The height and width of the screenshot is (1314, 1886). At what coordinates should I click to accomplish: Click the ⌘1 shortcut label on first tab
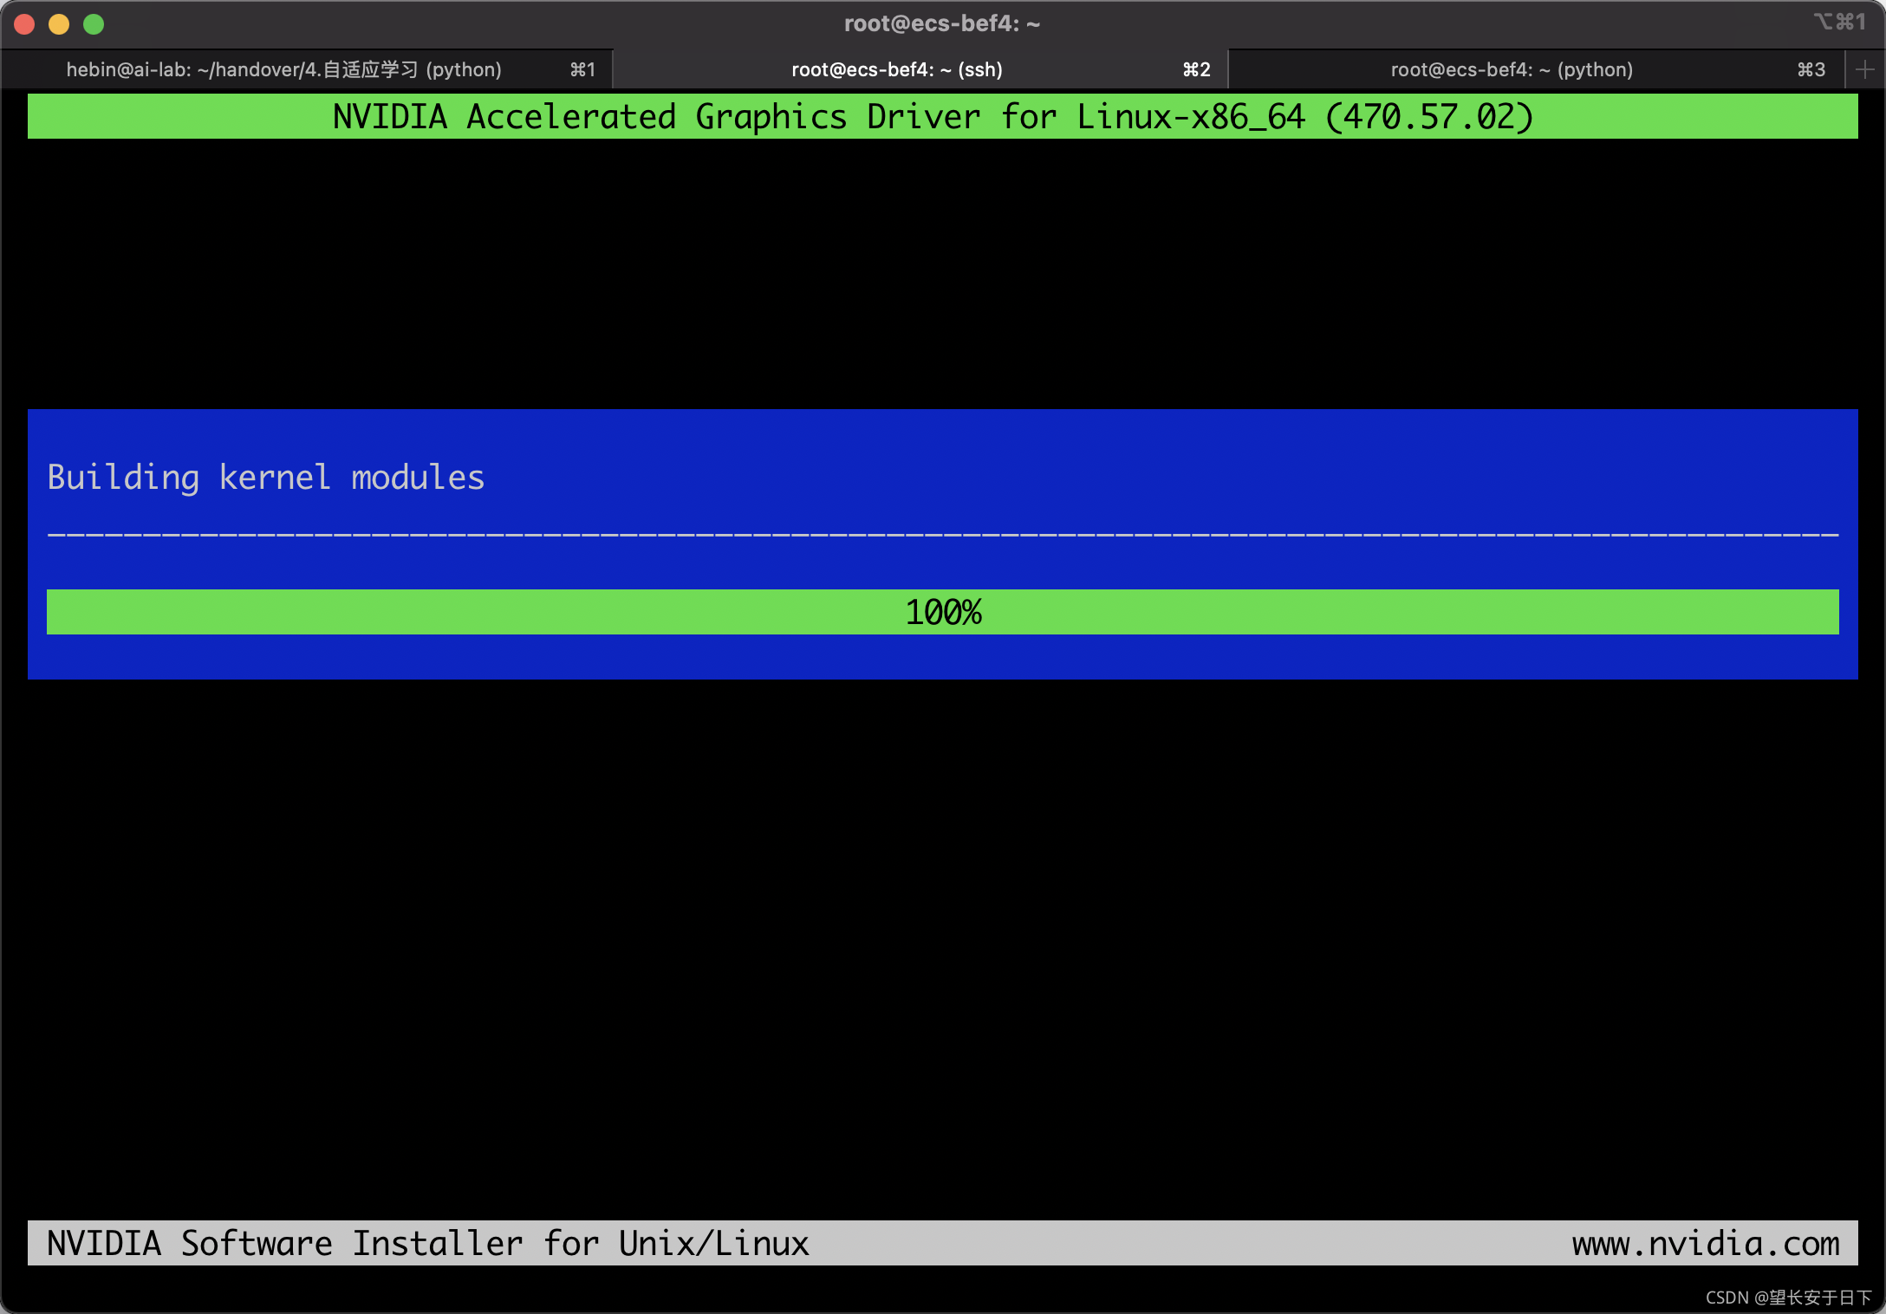tap(582, 69)
